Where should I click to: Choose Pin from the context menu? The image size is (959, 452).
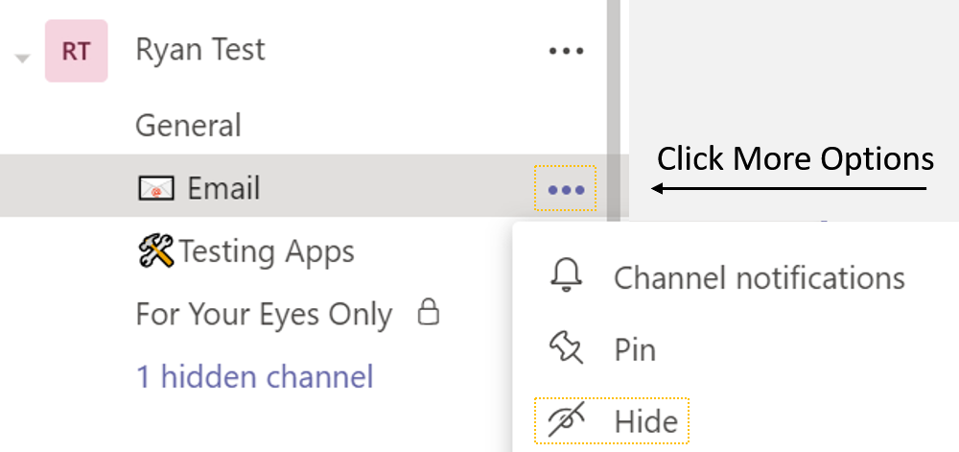point(635,349)
